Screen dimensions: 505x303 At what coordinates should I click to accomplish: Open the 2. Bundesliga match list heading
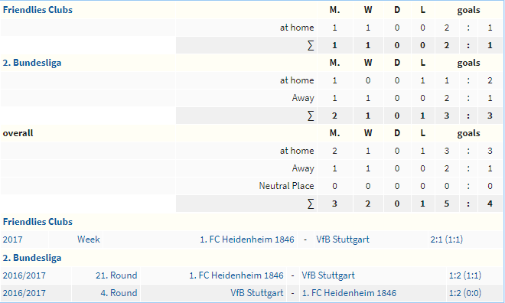point(32,258)
